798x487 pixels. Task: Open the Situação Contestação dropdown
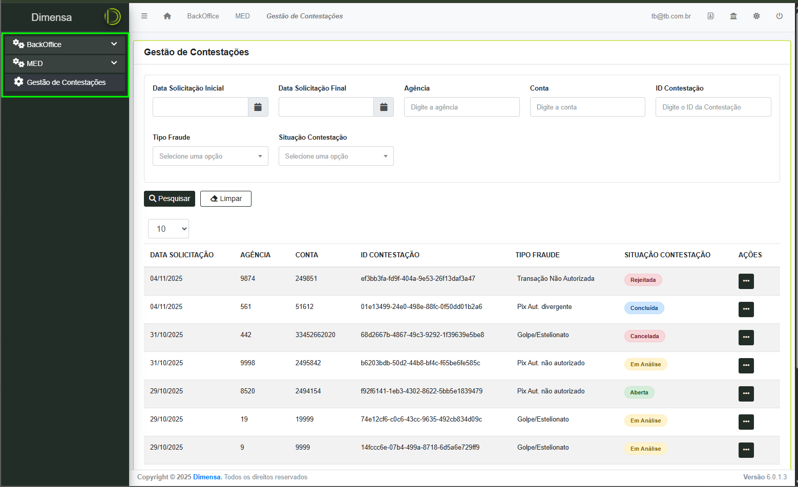point(336,156)
